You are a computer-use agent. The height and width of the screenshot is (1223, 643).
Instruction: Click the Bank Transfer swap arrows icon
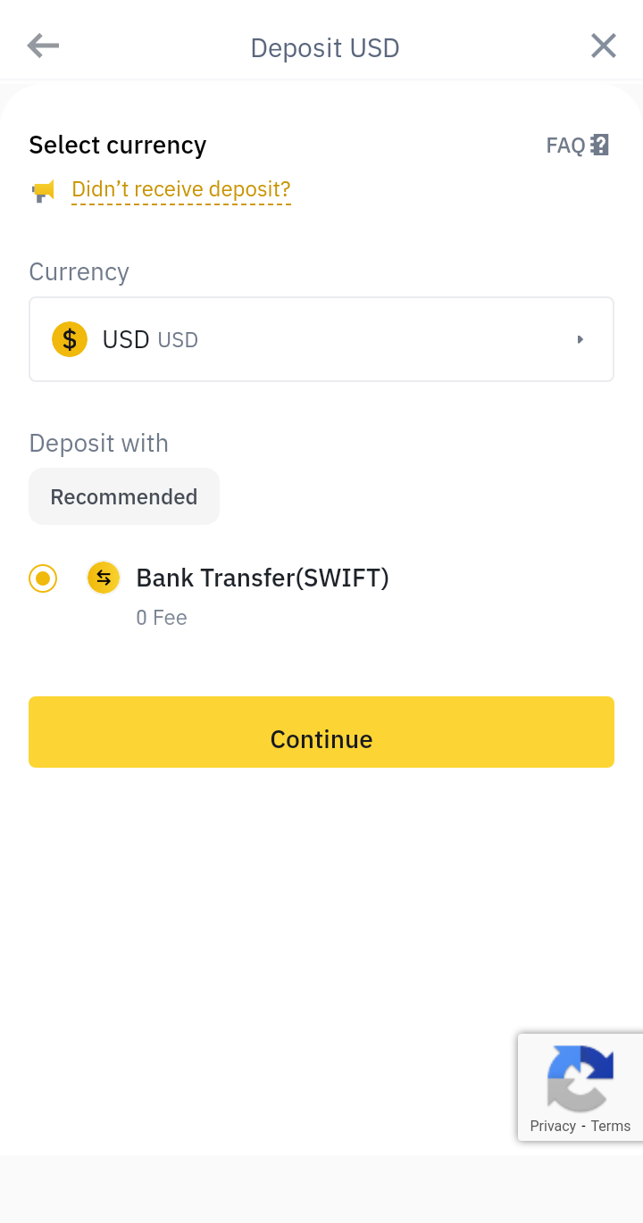click(104, 578)
